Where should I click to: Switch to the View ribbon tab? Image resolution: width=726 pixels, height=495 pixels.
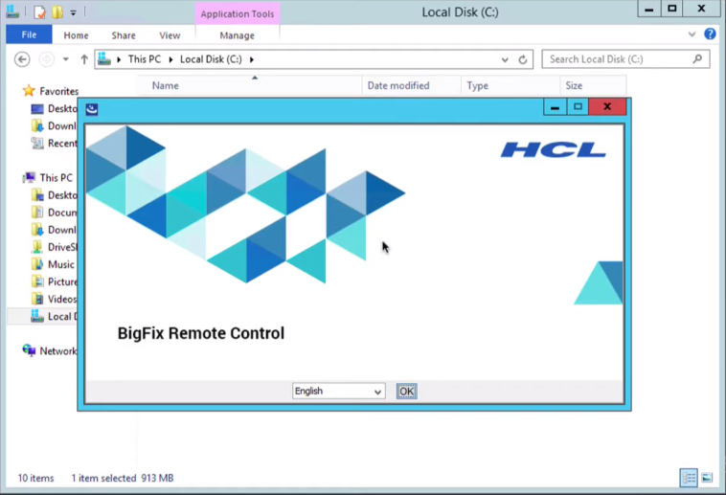(x=170, y=35)
